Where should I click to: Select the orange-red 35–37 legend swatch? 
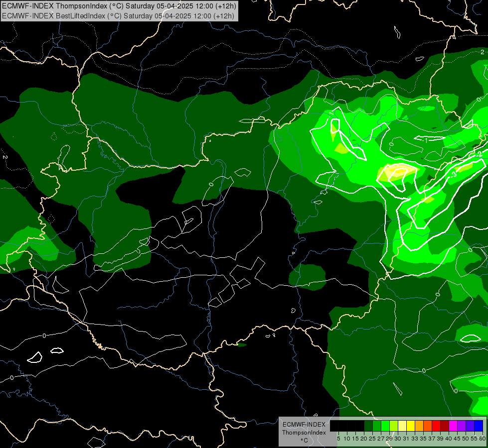click(x=428, y=426)
